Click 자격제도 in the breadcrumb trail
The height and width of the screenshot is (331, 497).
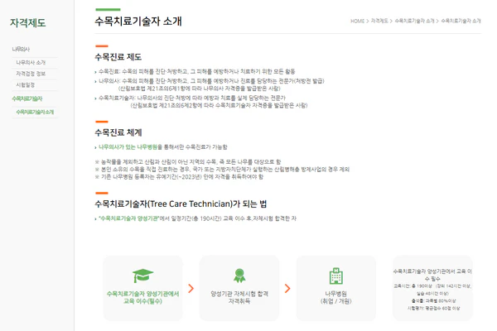(379, 21)
